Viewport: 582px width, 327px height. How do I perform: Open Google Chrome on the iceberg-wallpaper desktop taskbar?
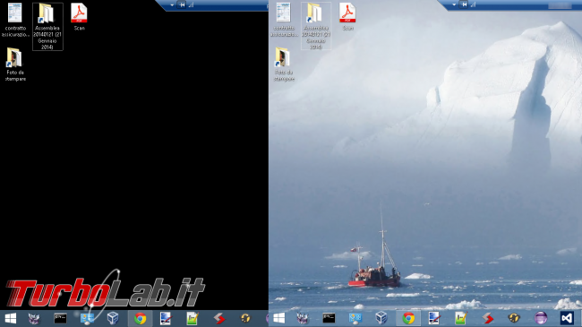pyautogui.click(x=408, y=318)
